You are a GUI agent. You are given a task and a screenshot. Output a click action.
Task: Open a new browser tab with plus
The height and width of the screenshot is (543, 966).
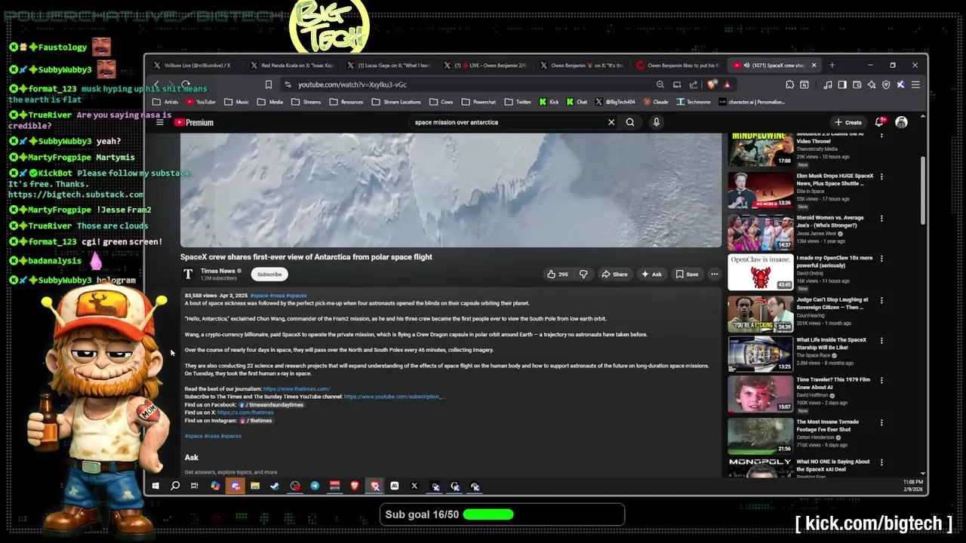(832, 66)
